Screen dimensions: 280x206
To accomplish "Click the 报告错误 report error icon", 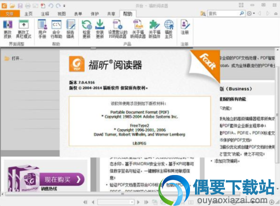I will tap(70, 29).
